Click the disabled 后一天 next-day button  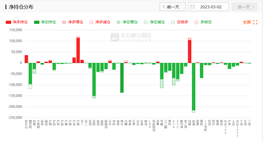(x=244, y=7)
